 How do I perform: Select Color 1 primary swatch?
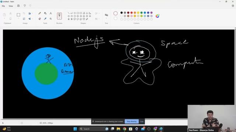click(x=115, y=13)
